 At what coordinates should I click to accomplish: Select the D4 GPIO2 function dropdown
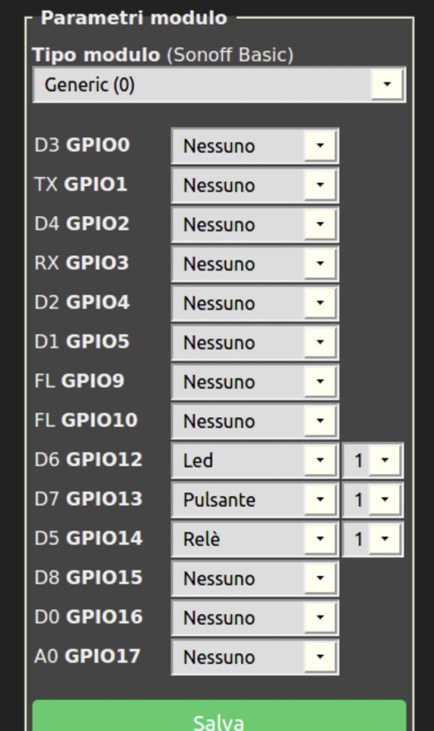[254, 225]
